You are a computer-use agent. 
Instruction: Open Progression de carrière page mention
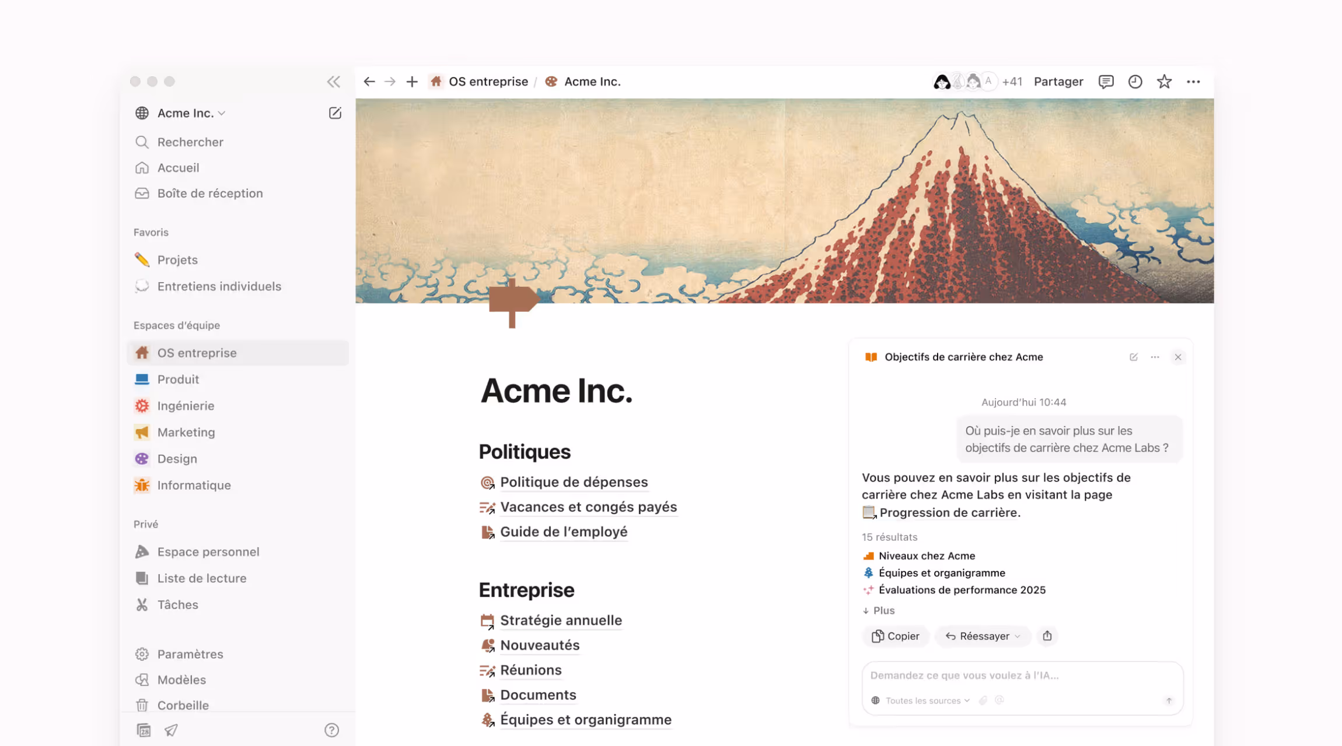click(x=941, y=513)
